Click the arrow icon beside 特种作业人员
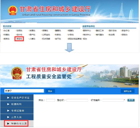 (x=8, y=124)
